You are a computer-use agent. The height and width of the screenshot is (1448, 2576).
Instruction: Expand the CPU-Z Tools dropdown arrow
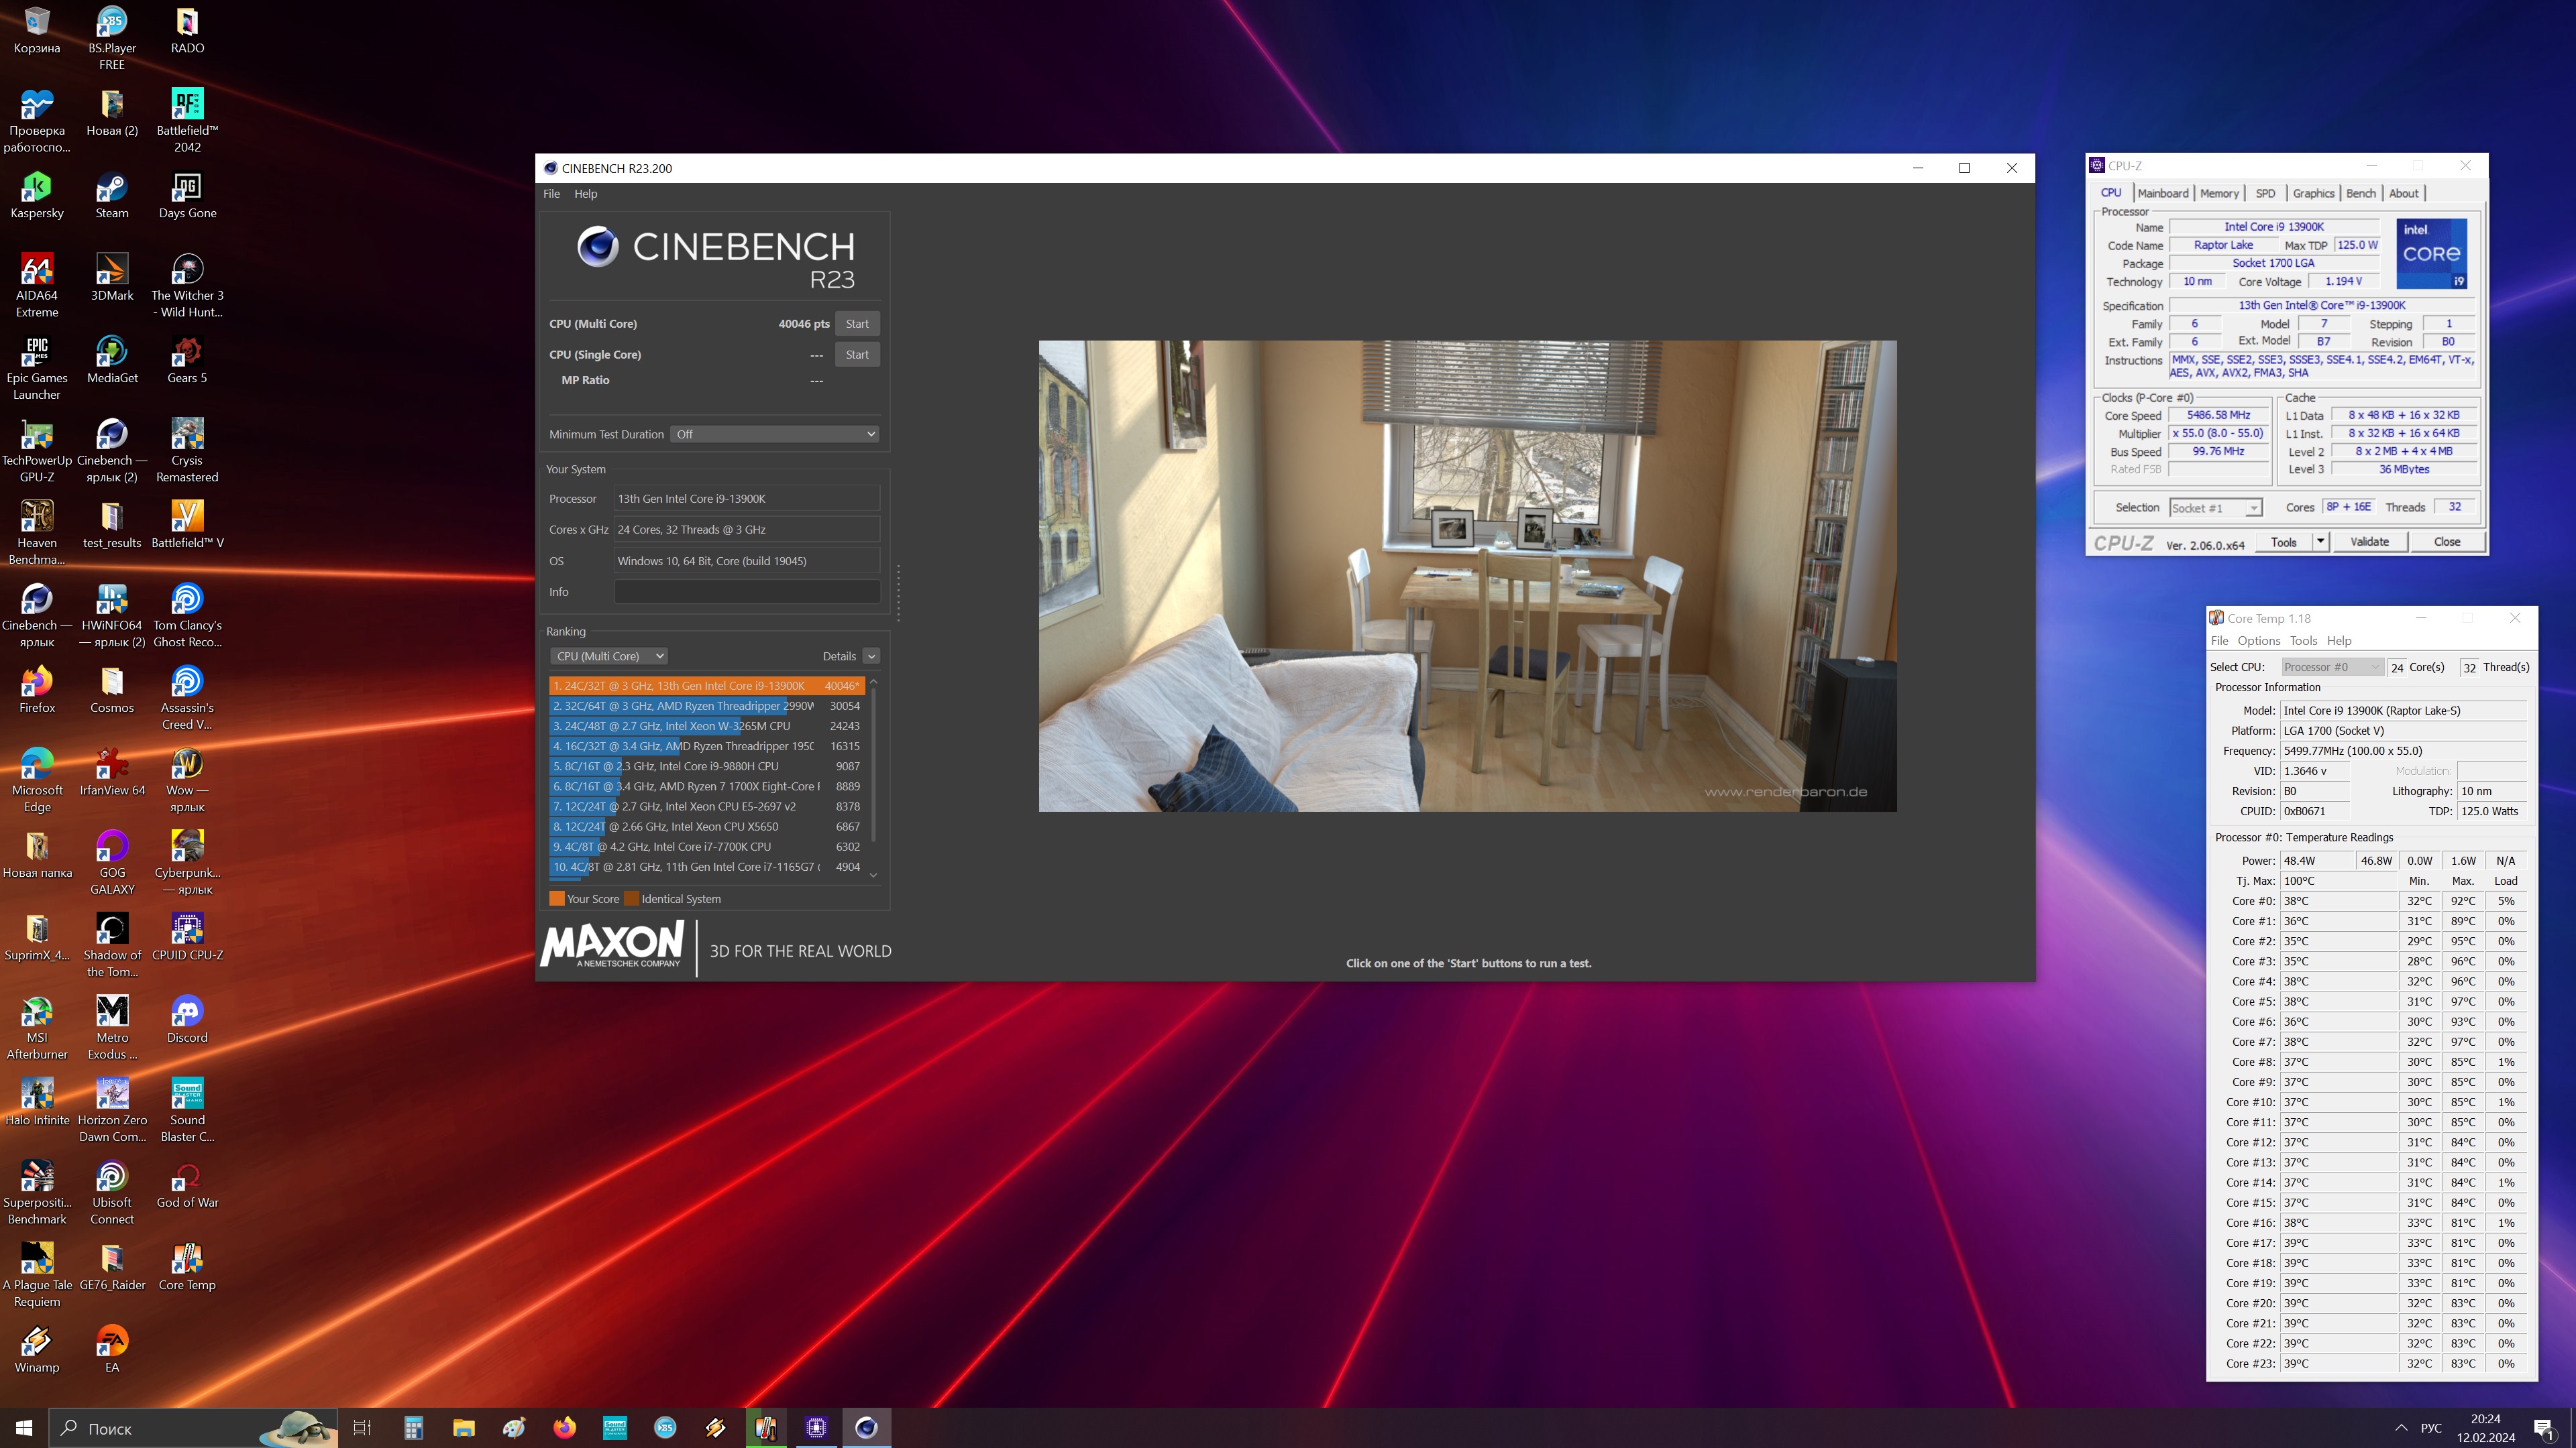[2320, 542]
